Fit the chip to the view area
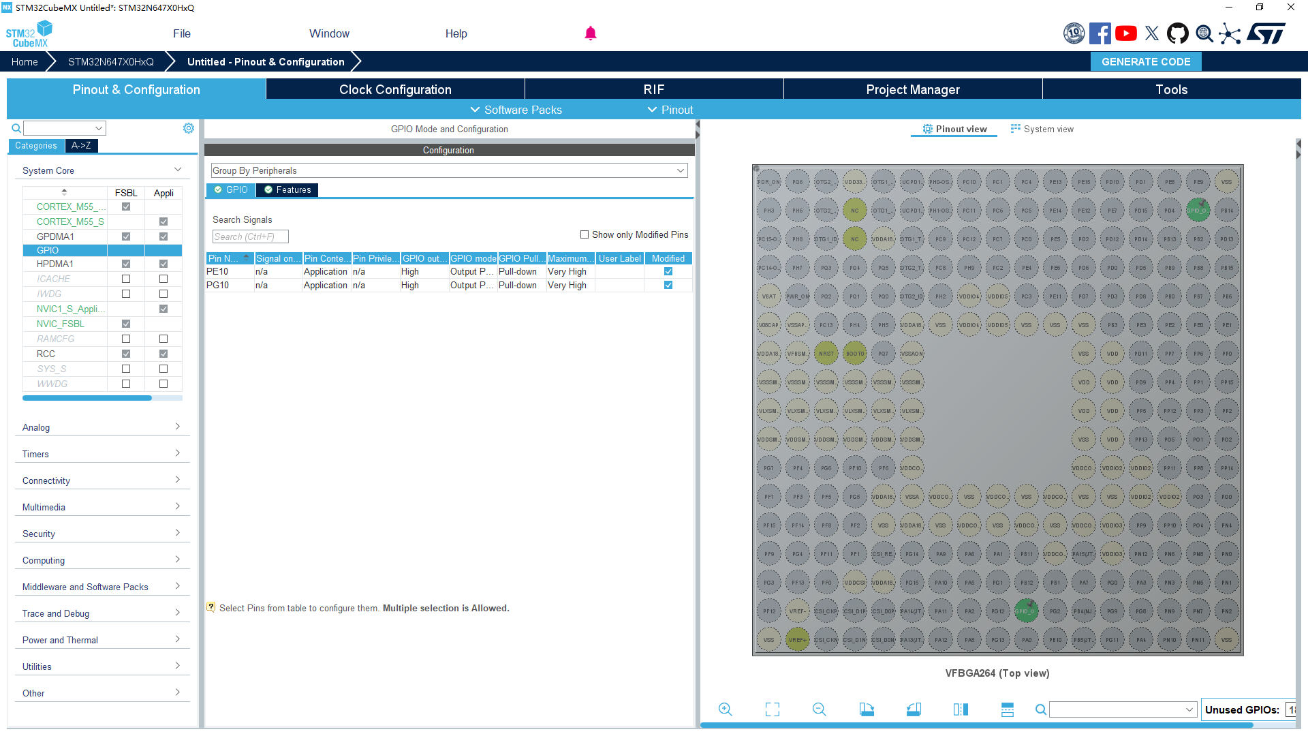 click(x=773, y=709)
